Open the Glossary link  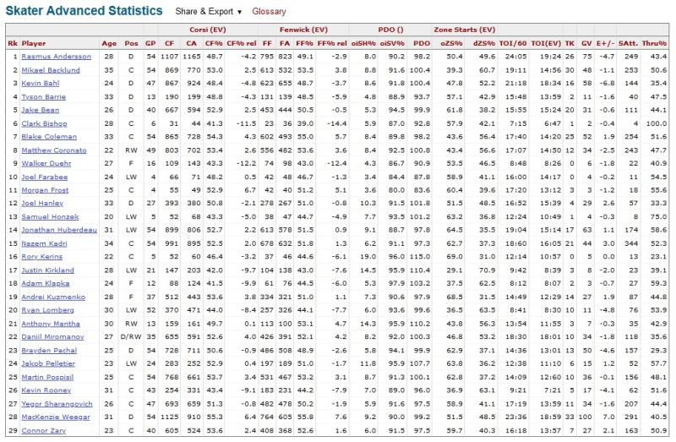click(269, 12)
